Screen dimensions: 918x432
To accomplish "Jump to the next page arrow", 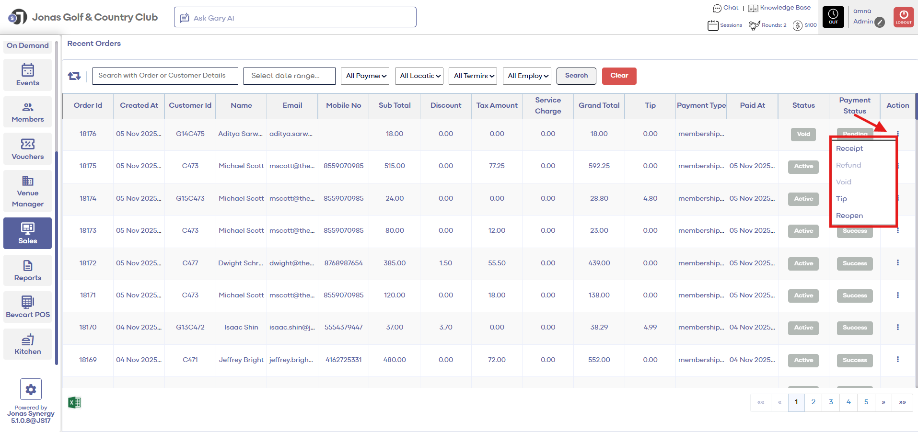I will (883, 402).
